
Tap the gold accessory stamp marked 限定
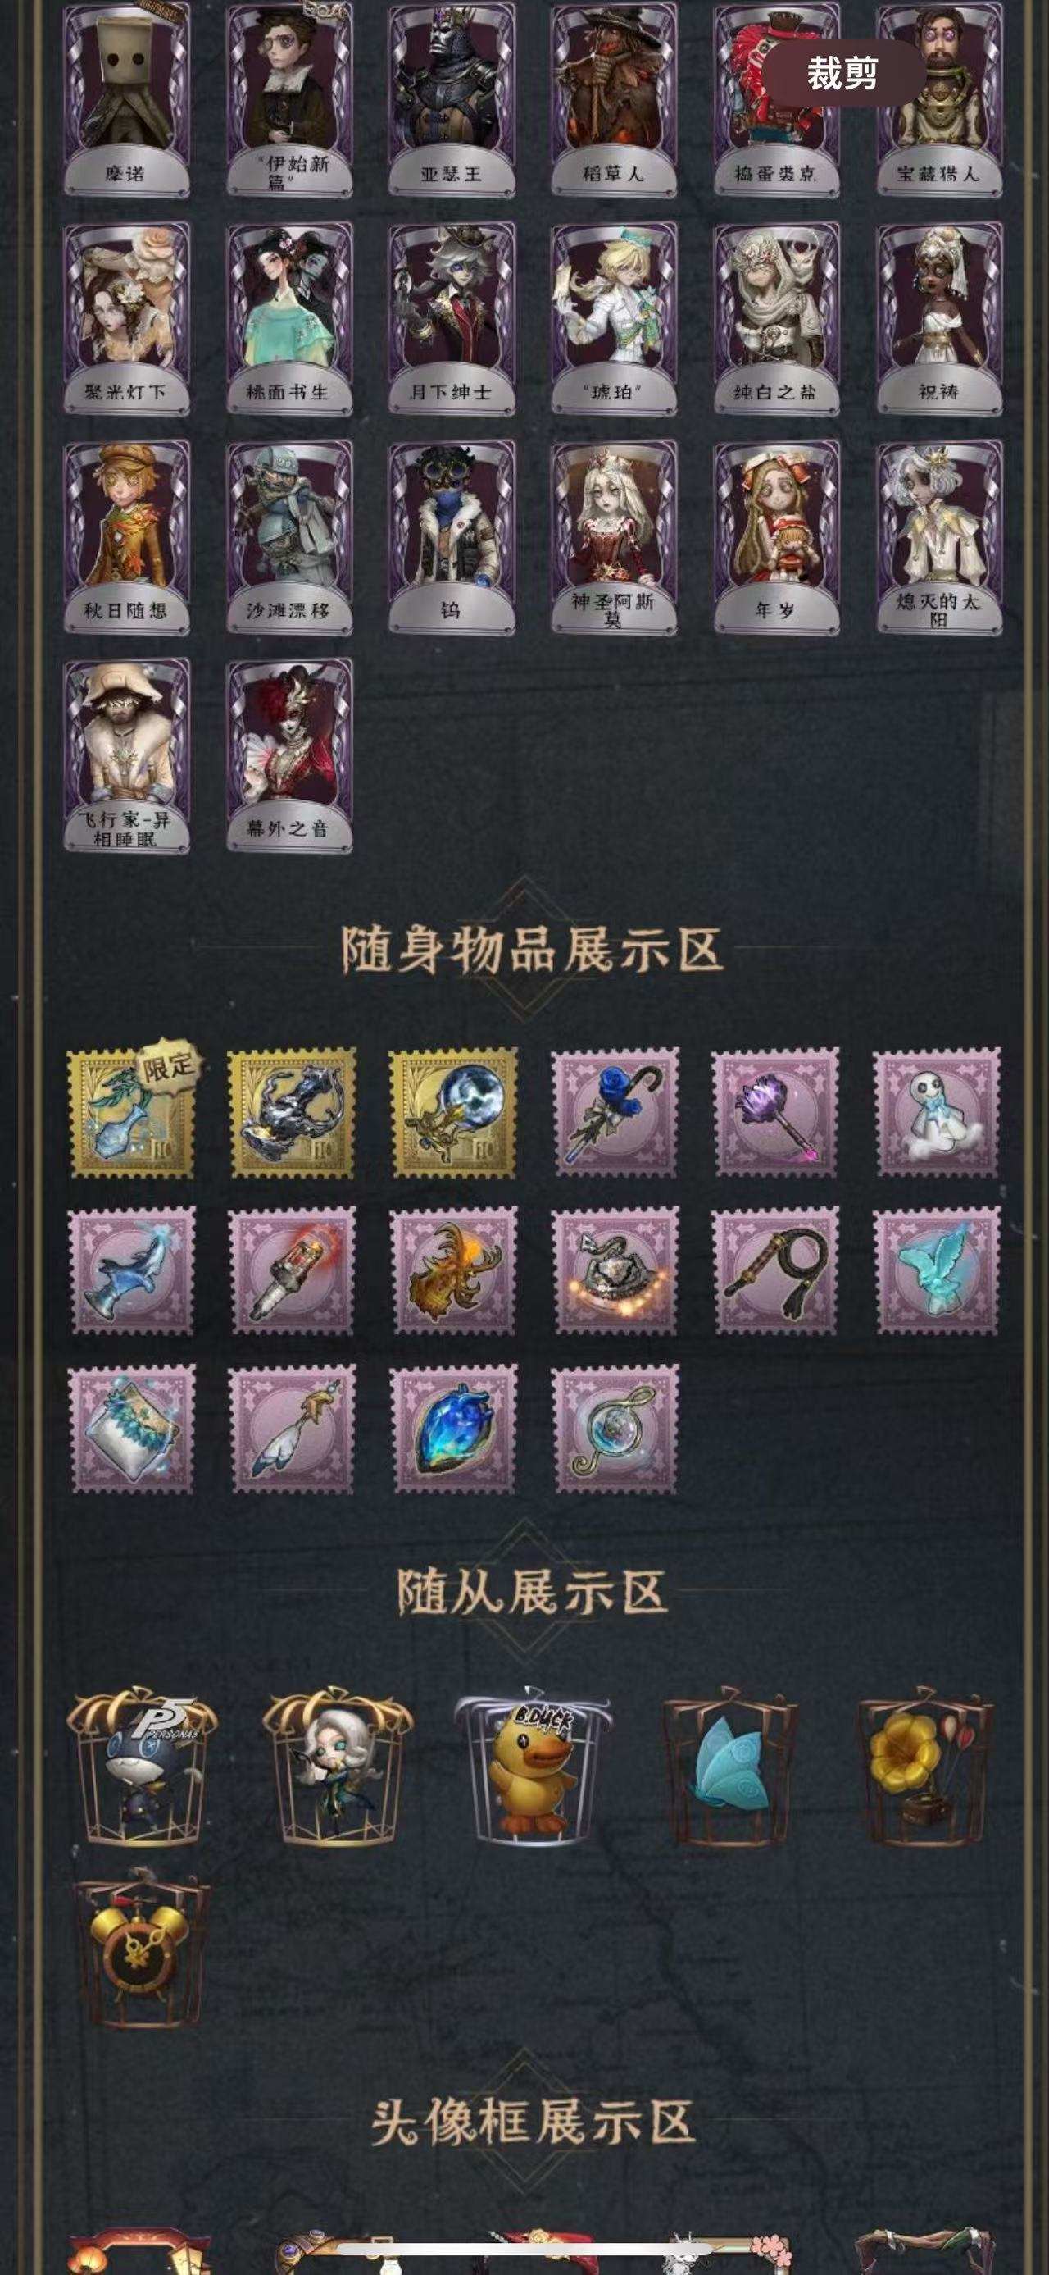pos(132,1112)
